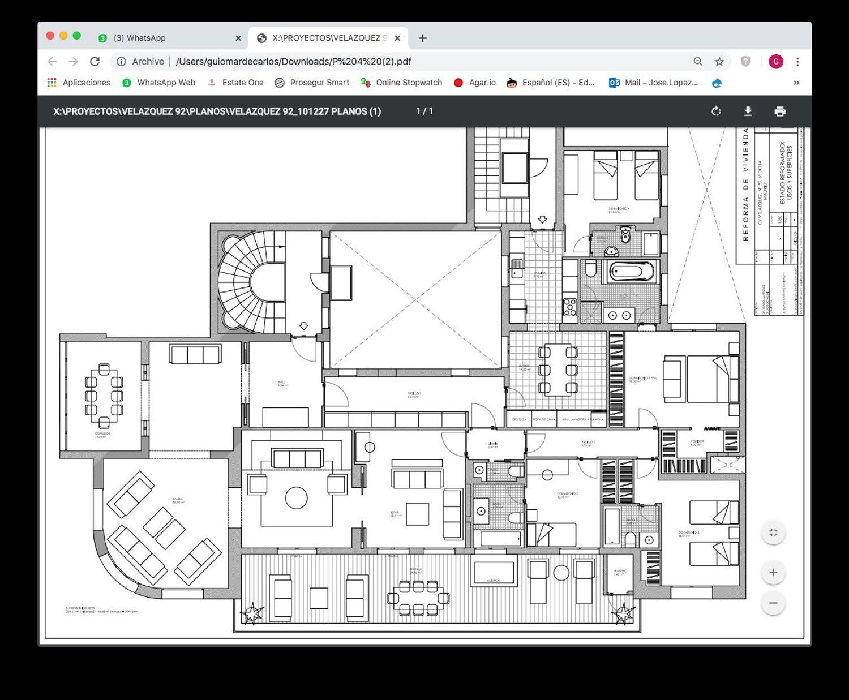
Task: Open the user profile avatar menu
Action: pos(775,62)
